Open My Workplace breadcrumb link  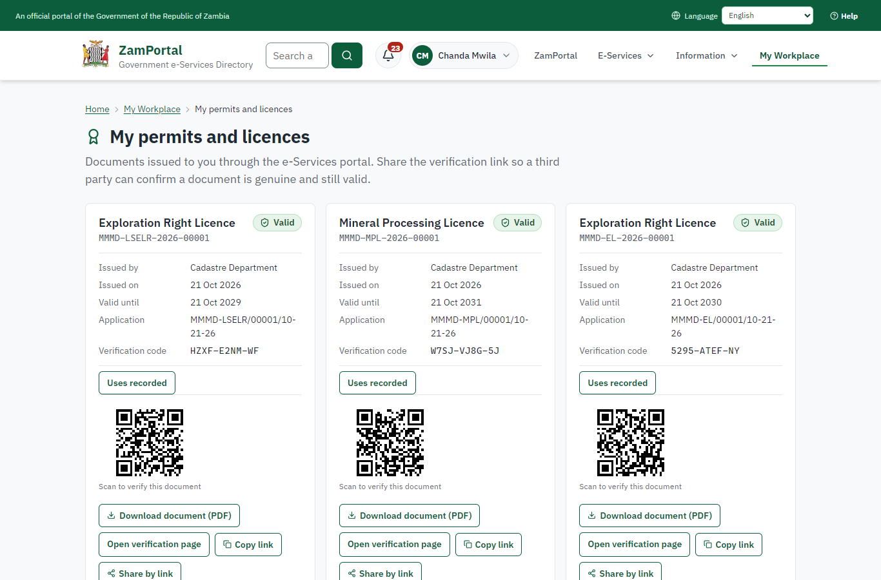coord(152,109)
